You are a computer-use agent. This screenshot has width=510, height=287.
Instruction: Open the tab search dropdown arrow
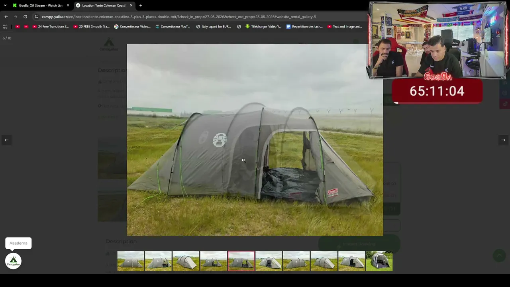click(5, 5)
